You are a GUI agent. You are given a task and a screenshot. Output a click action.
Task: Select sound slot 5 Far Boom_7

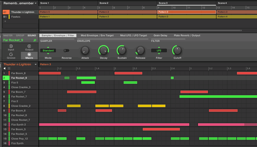coord(21,92)
